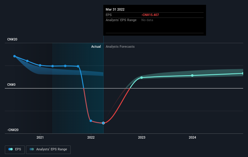Toggle the Analysts' EPS Range legend
This screenshot has width=248, height=157.
pyautogui.click(x=48, y=149)
